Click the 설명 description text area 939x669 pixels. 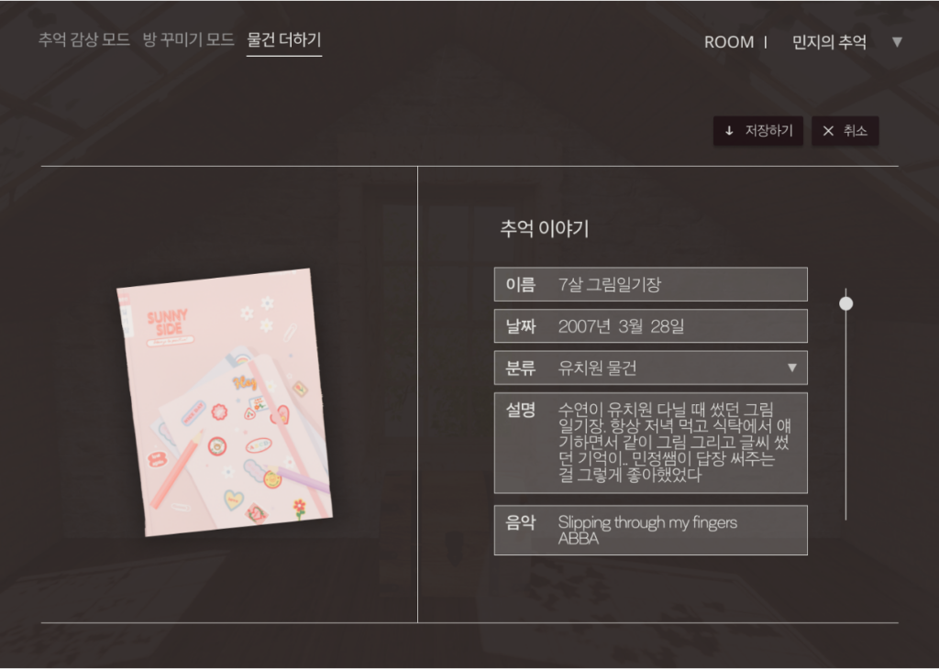click(x=650, y=443)
